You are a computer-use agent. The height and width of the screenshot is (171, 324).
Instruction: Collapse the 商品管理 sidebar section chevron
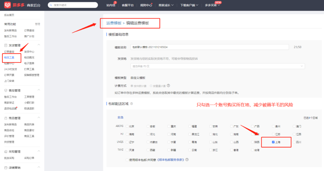point(39,118)
